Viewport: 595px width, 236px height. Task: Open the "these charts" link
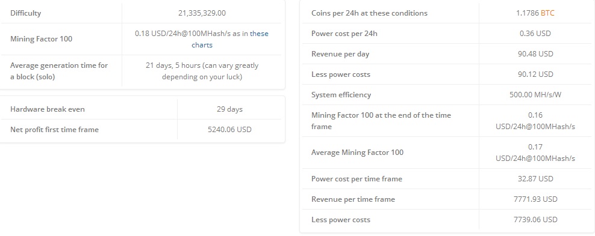229,40
